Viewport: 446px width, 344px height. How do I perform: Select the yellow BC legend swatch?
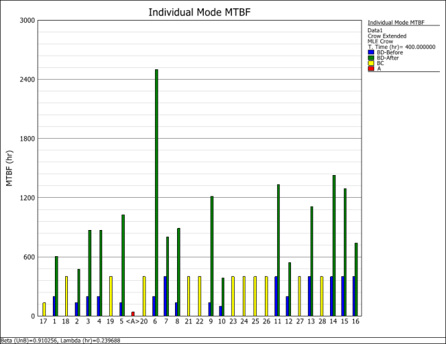(371, 63)
